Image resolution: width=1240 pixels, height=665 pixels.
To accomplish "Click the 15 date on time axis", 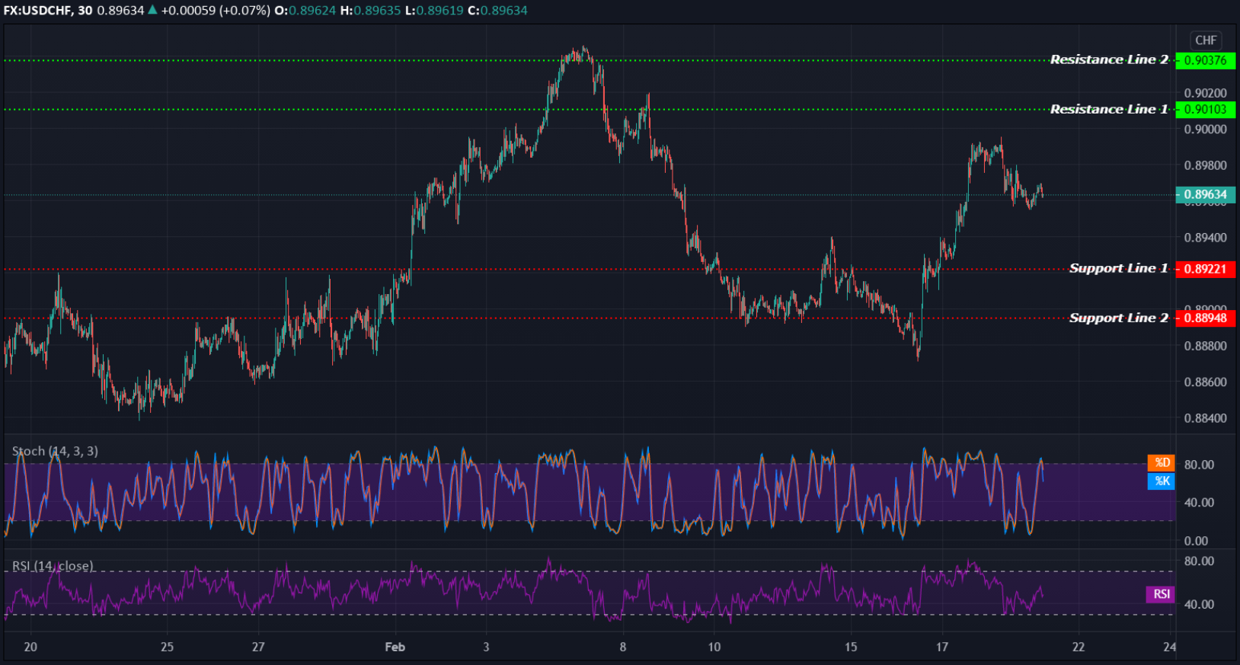I will (851, 647).
